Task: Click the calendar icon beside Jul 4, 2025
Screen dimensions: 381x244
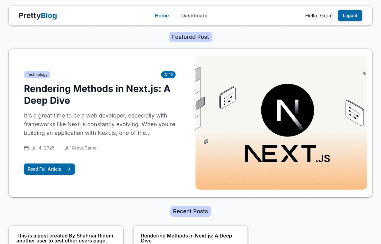Action: pyautogui.click(x=26, y=148)
